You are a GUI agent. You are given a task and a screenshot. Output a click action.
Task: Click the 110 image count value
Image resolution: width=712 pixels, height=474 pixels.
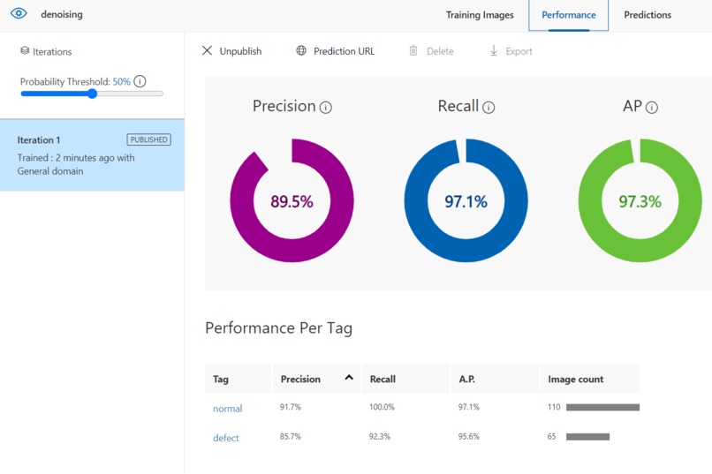pyautogui.click(x=554, y=407)
